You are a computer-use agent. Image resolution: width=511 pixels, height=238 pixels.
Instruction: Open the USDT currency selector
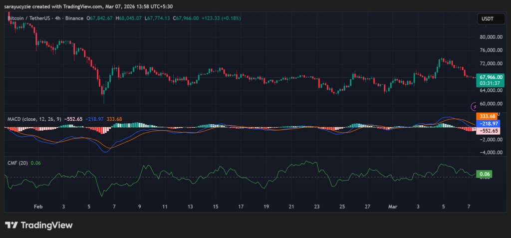coord(487,19)
